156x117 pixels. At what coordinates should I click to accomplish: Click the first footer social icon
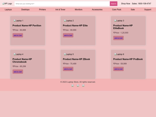(73, 86)
